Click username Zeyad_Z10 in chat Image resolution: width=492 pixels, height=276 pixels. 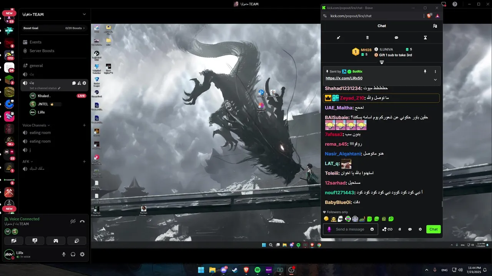point(352,98)
